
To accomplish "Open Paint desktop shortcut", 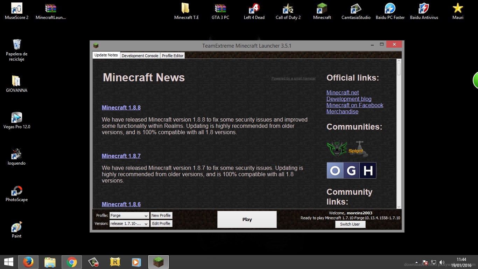I will tap(16, 229).
